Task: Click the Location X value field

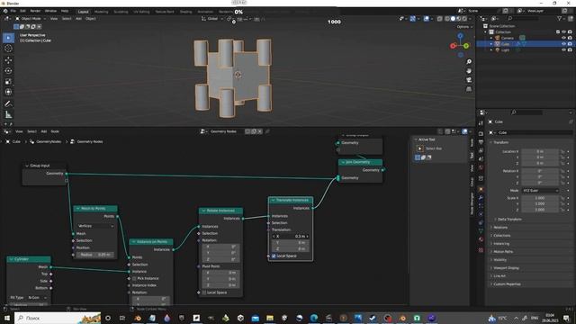Action: coord(540,151)
